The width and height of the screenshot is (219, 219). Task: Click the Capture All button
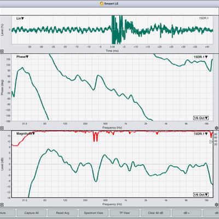click(x=31, y=213)
